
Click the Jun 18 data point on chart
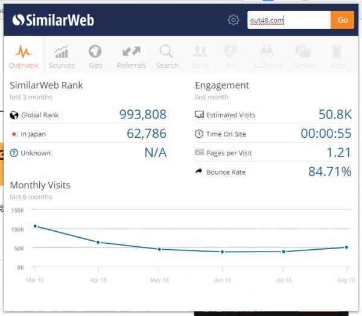pyautogui.click(x=222, y=252)
